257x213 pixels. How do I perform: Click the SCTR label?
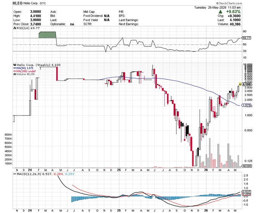[88, 24]
